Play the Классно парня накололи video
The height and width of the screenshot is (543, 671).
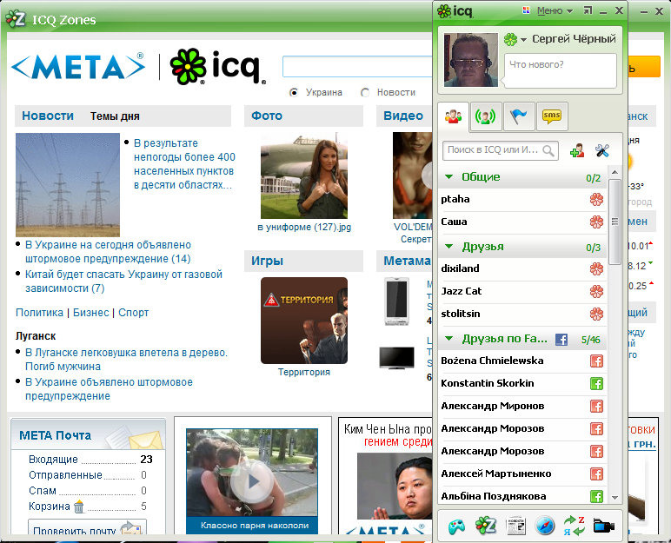coord(252,480)
